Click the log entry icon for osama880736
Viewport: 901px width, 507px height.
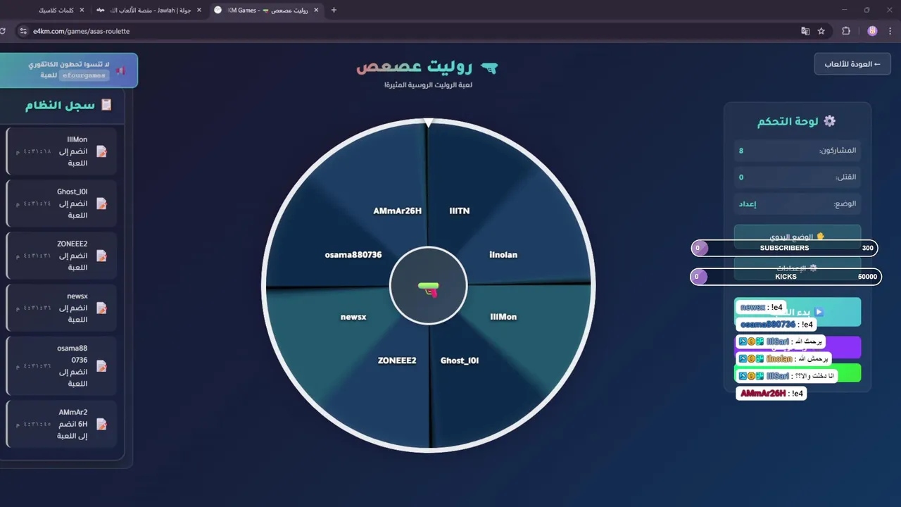[101, 366]
